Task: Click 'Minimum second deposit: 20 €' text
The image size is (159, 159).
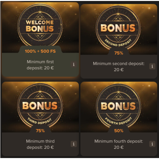Action: [119, 66]
